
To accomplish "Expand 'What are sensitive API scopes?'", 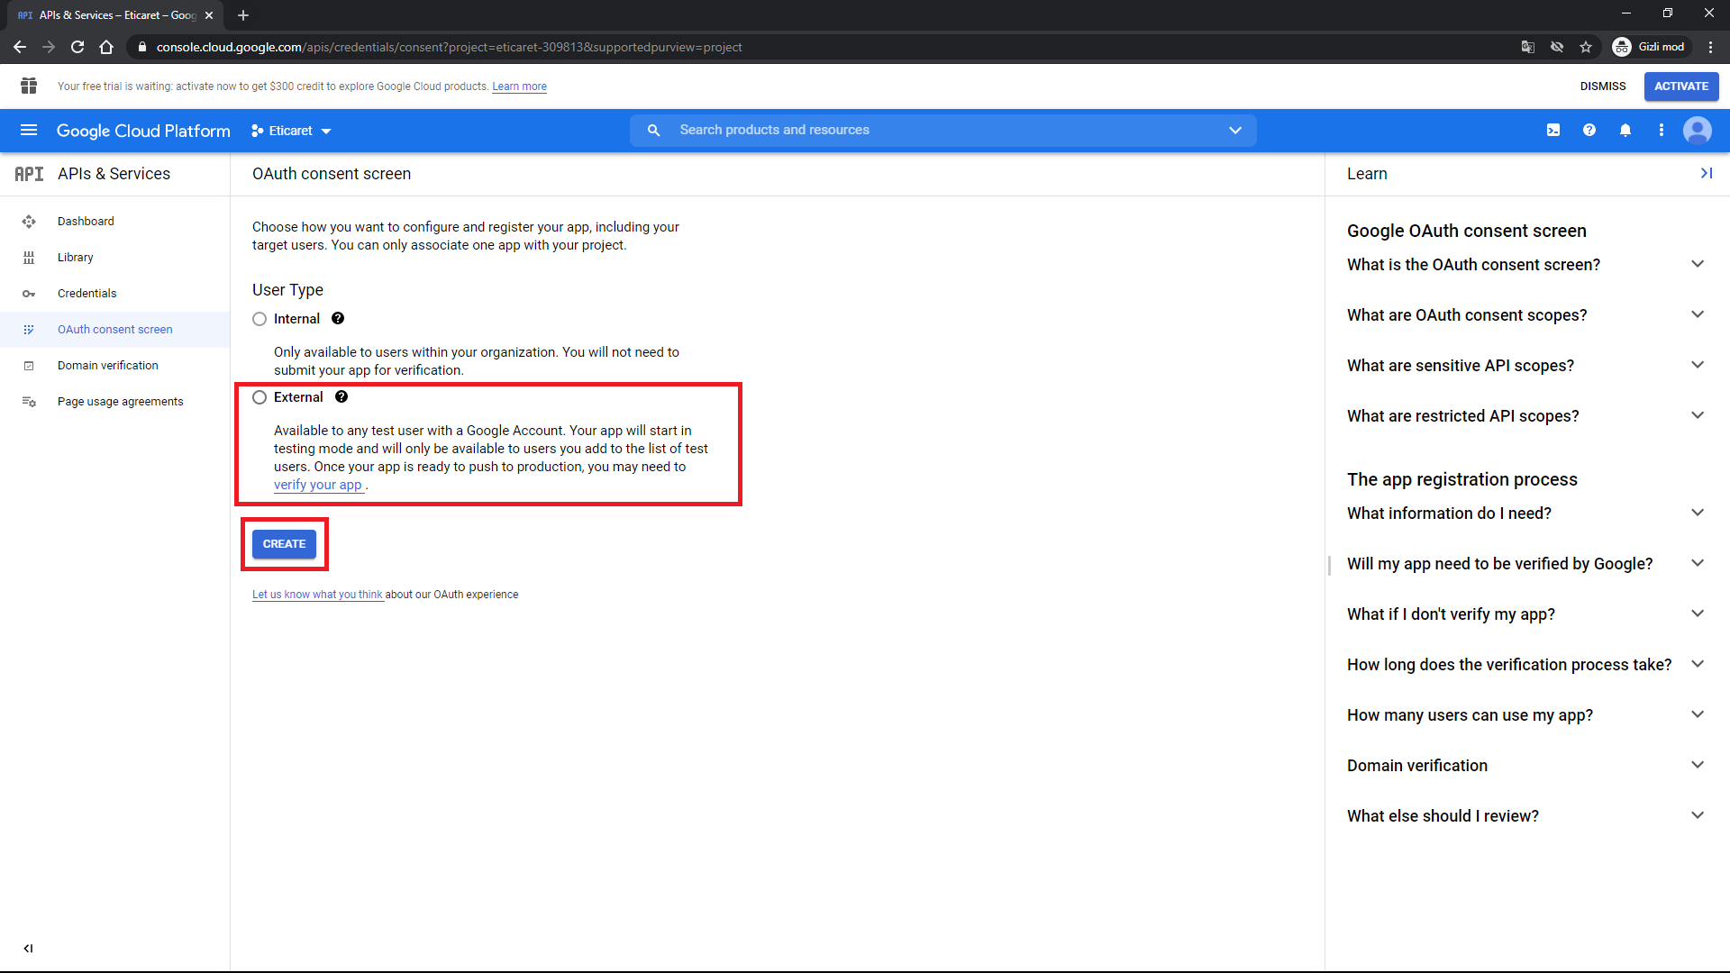I will tap(1698, 365).
